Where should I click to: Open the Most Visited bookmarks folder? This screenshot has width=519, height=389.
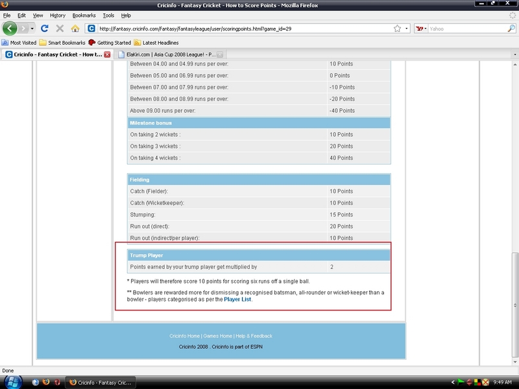(19, 43)
